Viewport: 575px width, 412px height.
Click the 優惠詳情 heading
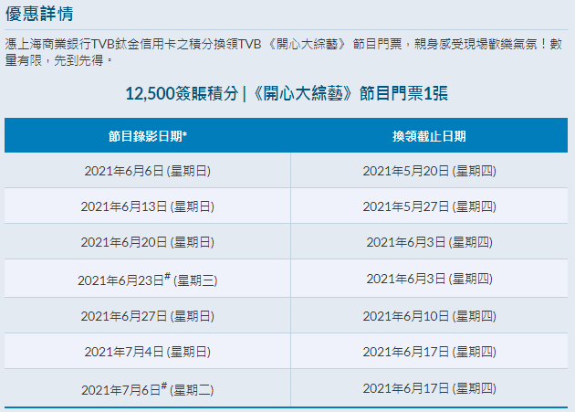pyautogui.click(x=39, y=14)
